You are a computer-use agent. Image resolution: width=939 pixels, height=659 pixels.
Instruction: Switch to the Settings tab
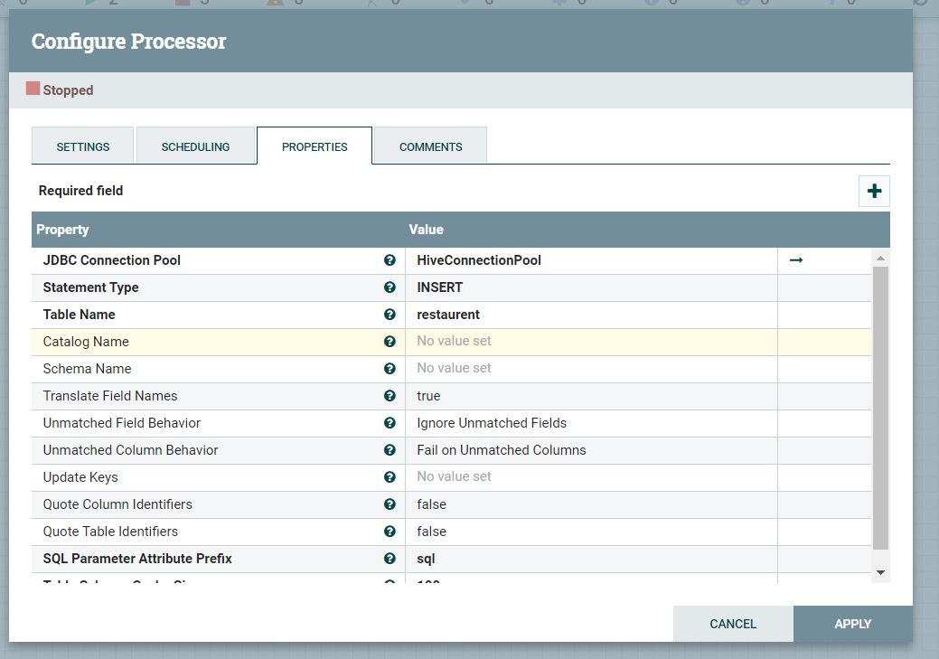coord(83,146)
